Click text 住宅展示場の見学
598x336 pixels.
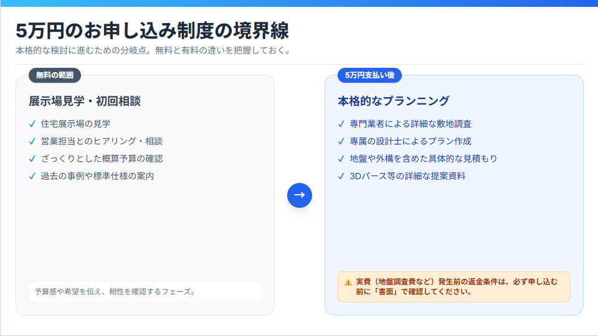coord(75,124)
